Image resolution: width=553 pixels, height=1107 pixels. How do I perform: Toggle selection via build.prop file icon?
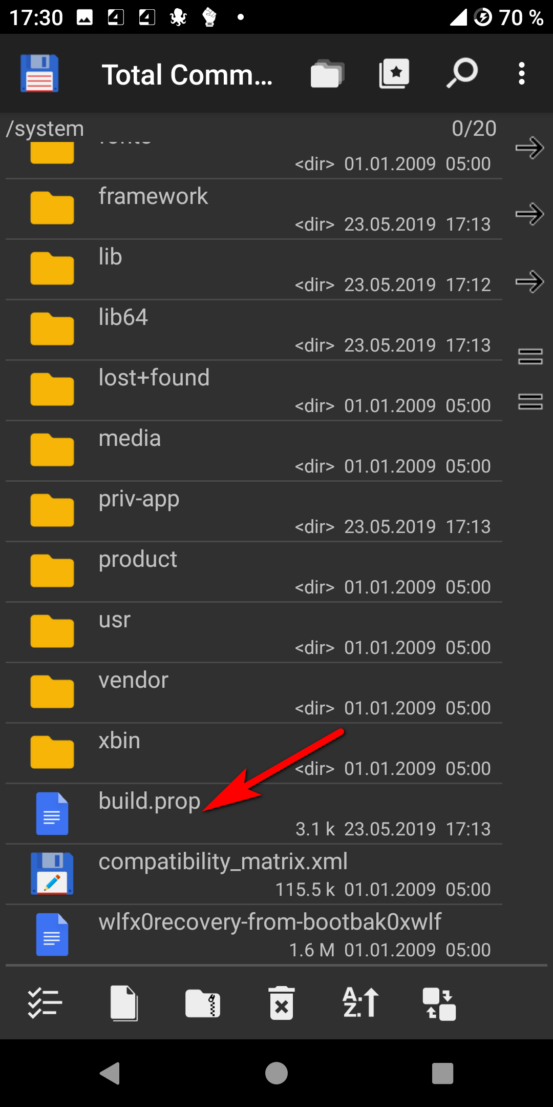click(x=52, y=814)
